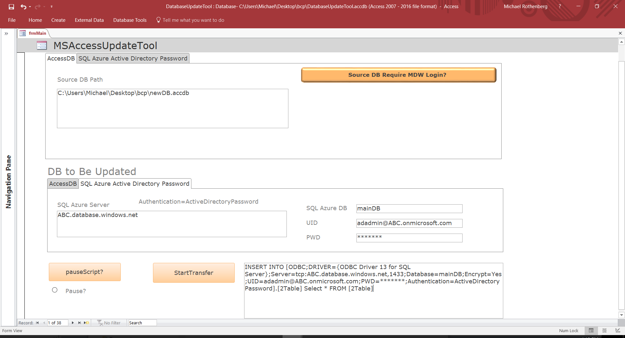Click Source DB Require MDW Login? button
This screenshot has height=338, width=625.
pos(398,75)
